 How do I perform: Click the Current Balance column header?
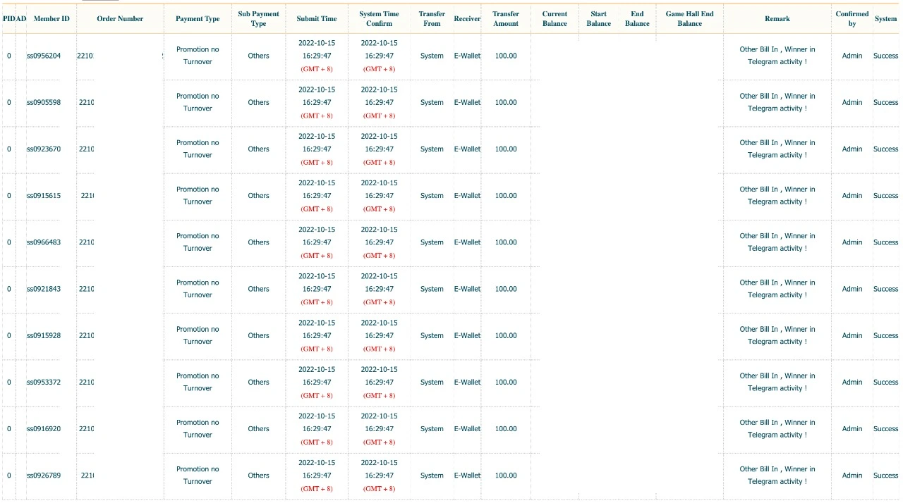tap(554, 19)
